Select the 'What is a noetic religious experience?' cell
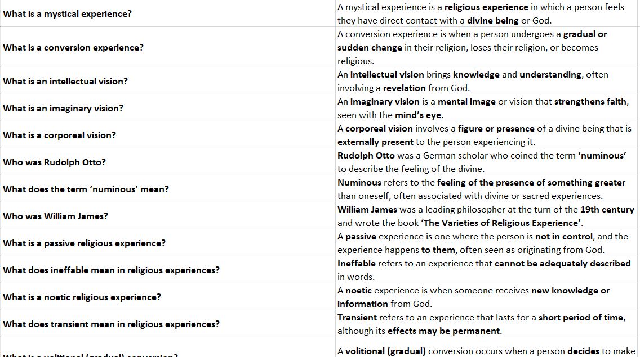640x357 pixels. [x=82, y=297]
